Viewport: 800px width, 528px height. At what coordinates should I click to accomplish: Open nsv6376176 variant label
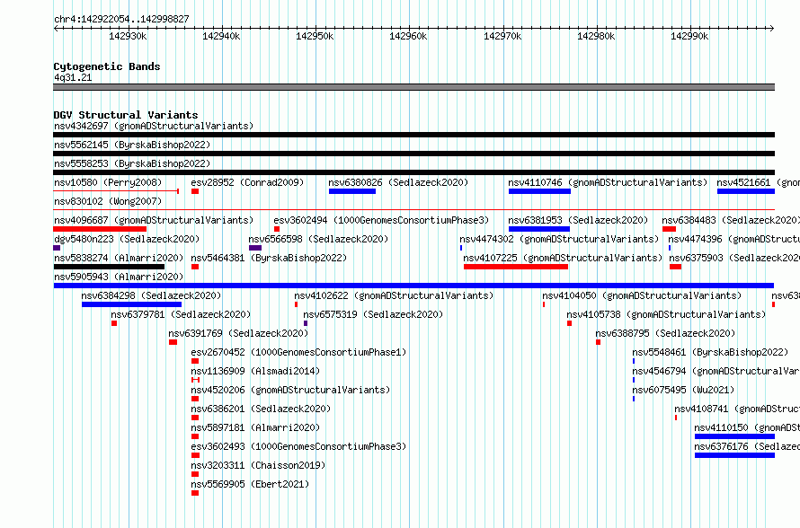tap(747, 446)
